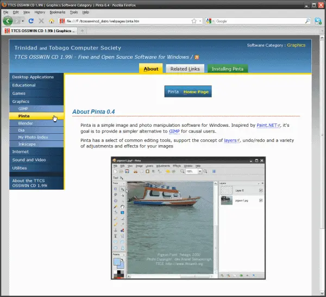Follow the Paint.NET link in the description
The height and width of the screenshot is (297, 326).
tap(267, 125)
